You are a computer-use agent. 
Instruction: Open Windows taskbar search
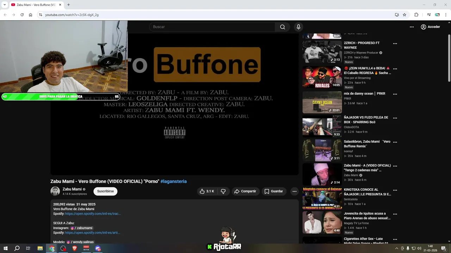[17, 248]
